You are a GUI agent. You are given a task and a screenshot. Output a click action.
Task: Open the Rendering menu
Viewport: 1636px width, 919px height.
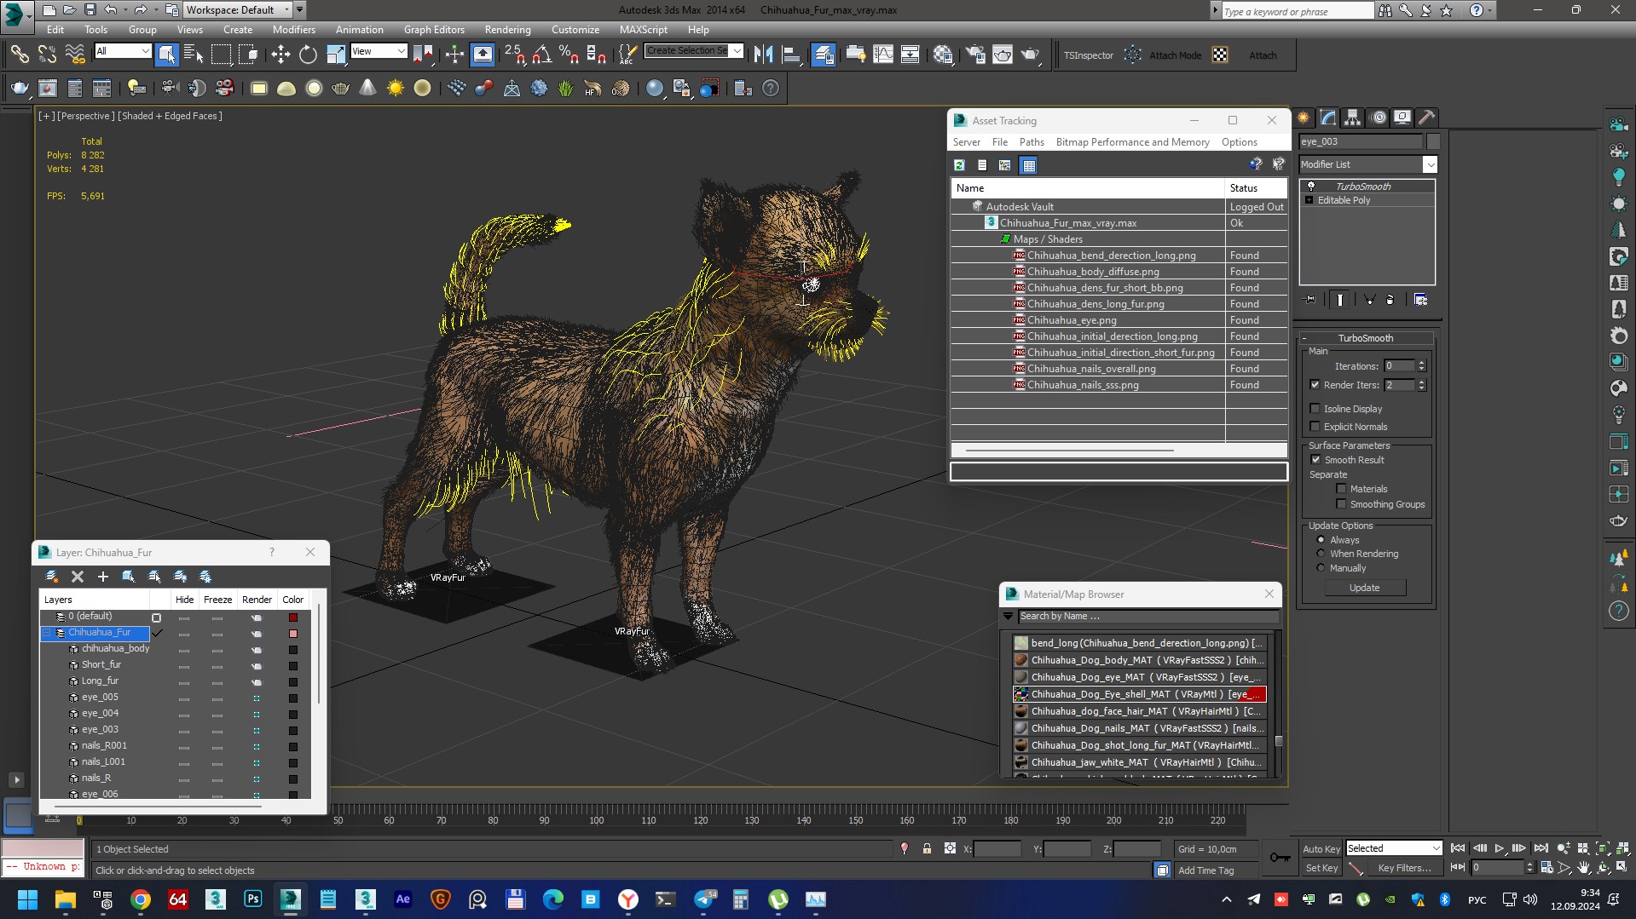coord(507,29)
